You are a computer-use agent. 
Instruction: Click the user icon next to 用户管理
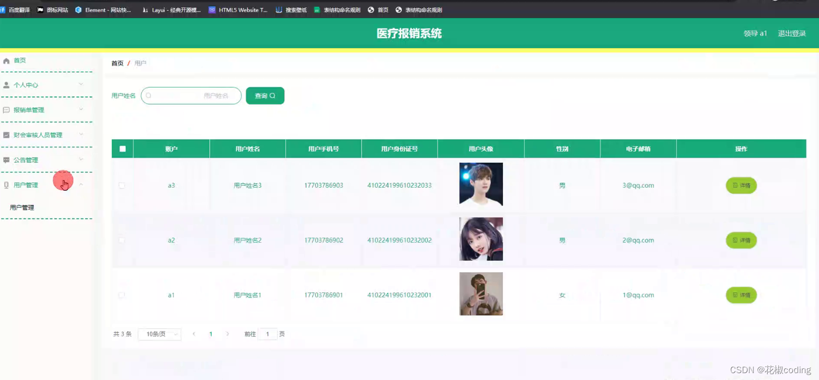tap(6, 184)
